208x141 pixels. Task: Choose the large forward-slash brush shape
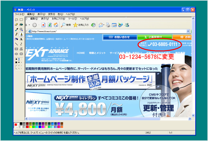tap(16, 65)
